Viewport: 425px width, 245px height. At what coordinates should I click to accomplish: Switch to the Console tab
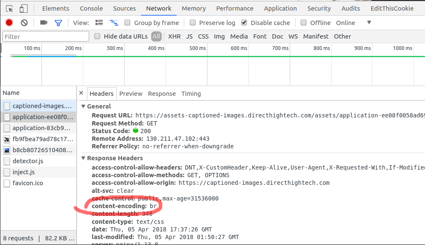click(91, 8)
